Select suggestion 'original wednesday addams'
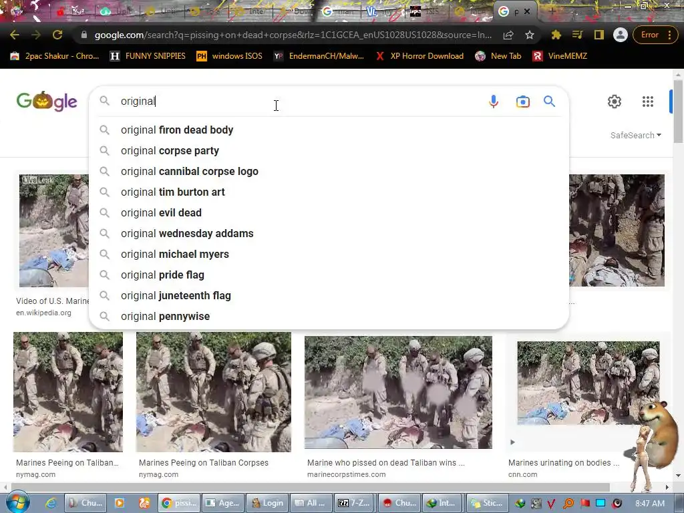The height and width of the screenshot is (513, 684). [x=329, y=233]
